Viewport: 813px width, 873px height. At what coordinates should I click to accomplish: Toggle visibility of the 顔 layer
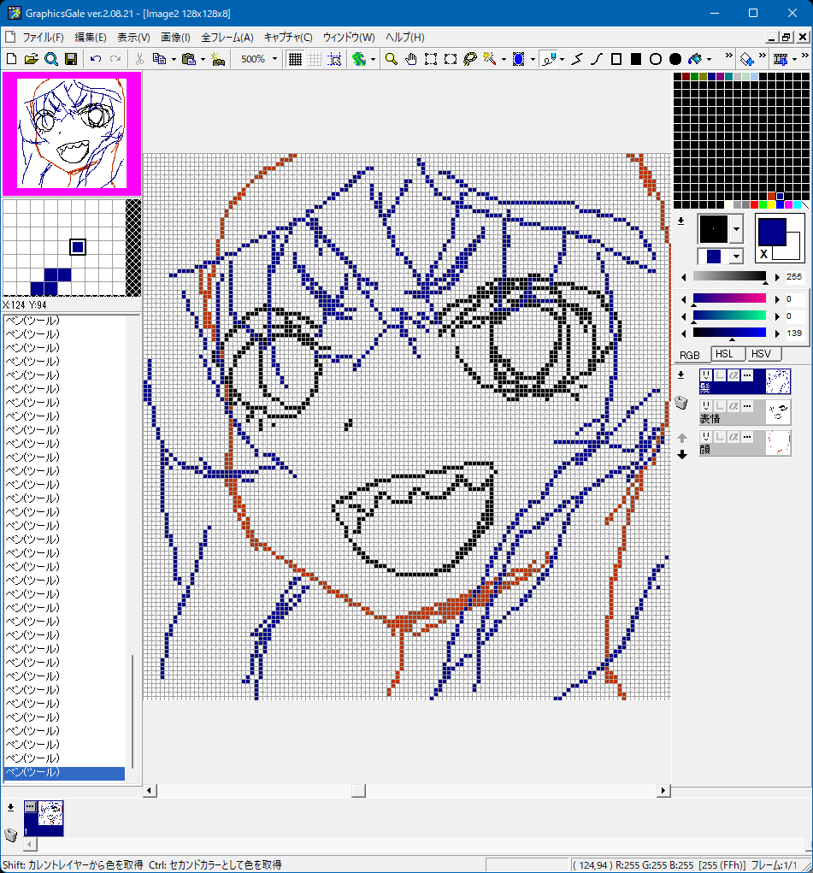[706, 436]
